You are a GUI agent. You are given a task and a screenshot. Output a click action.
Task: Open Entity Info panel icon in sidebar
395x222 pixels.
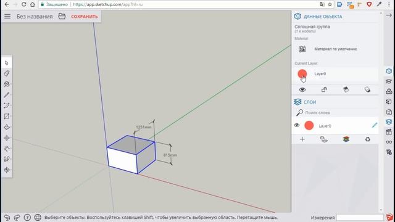tap(389, 72)
